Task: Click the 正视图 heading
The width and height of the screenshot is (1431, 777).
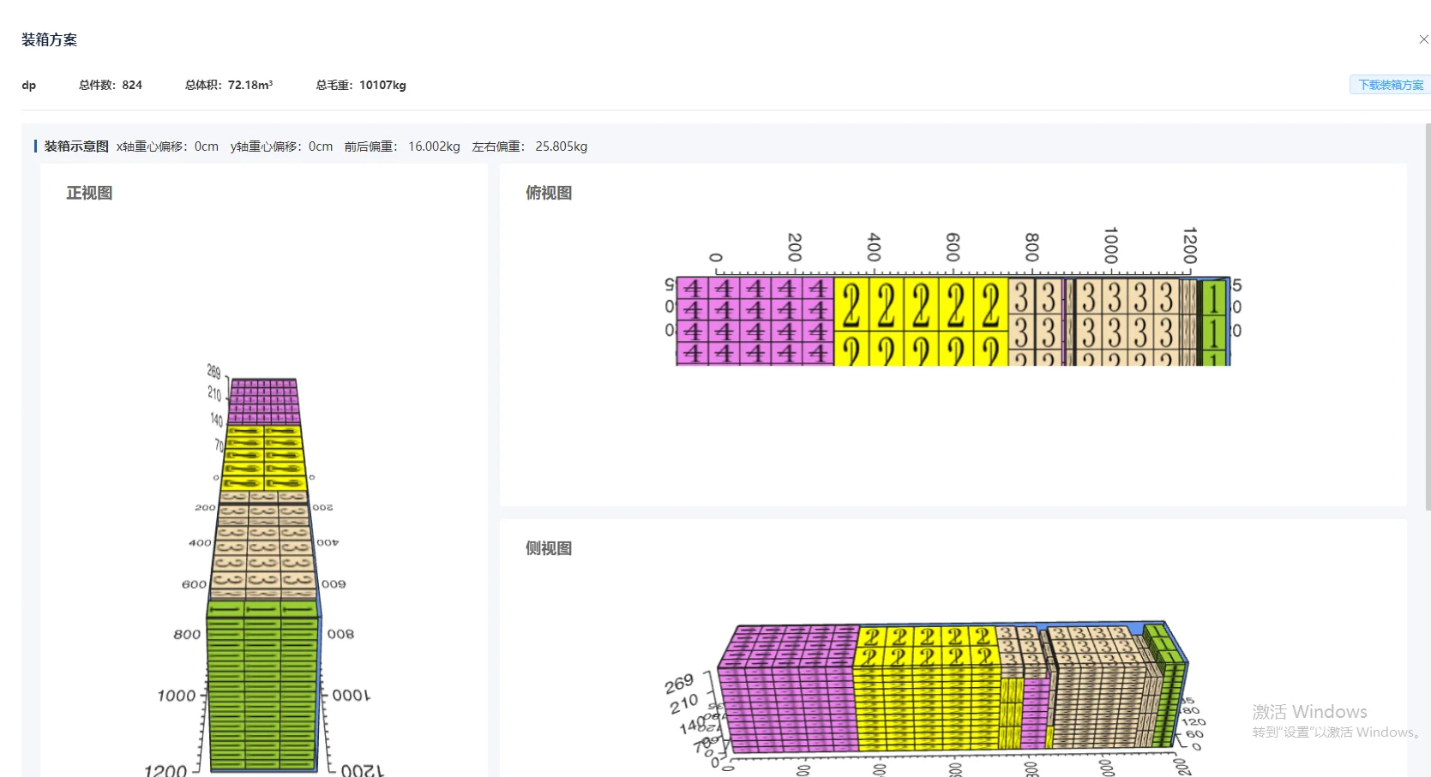Action: [x=89, y=193]
